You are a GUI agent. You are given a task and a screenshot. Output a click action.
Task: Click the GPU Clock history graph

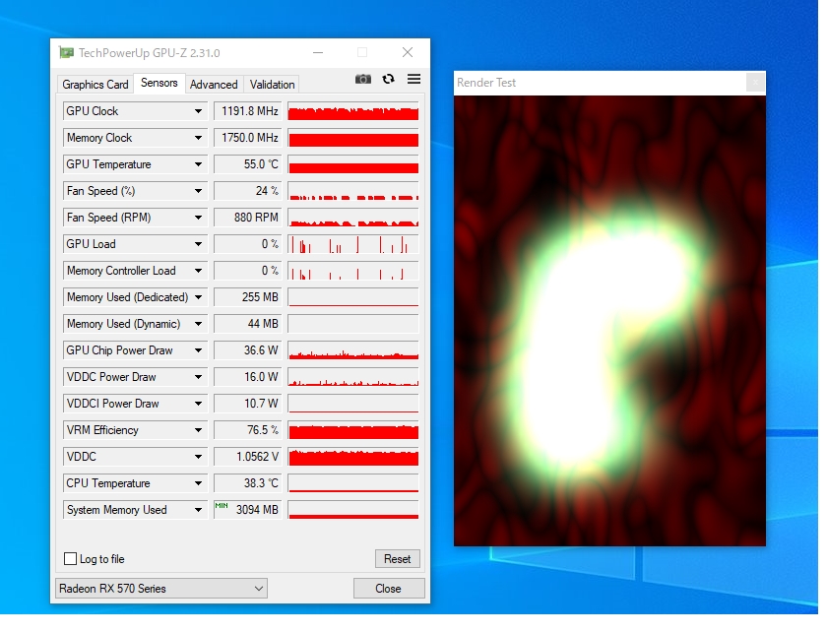point(353,111)
